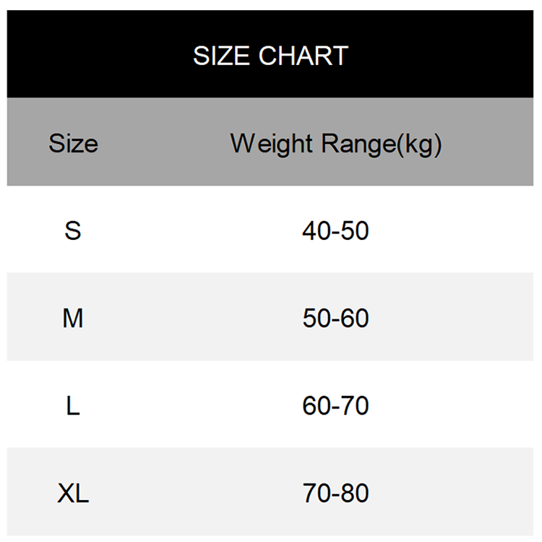Viewport: 542px width, 542px height.
Task: Click the 60-70 weight range value
Action: tap(335, 405)
